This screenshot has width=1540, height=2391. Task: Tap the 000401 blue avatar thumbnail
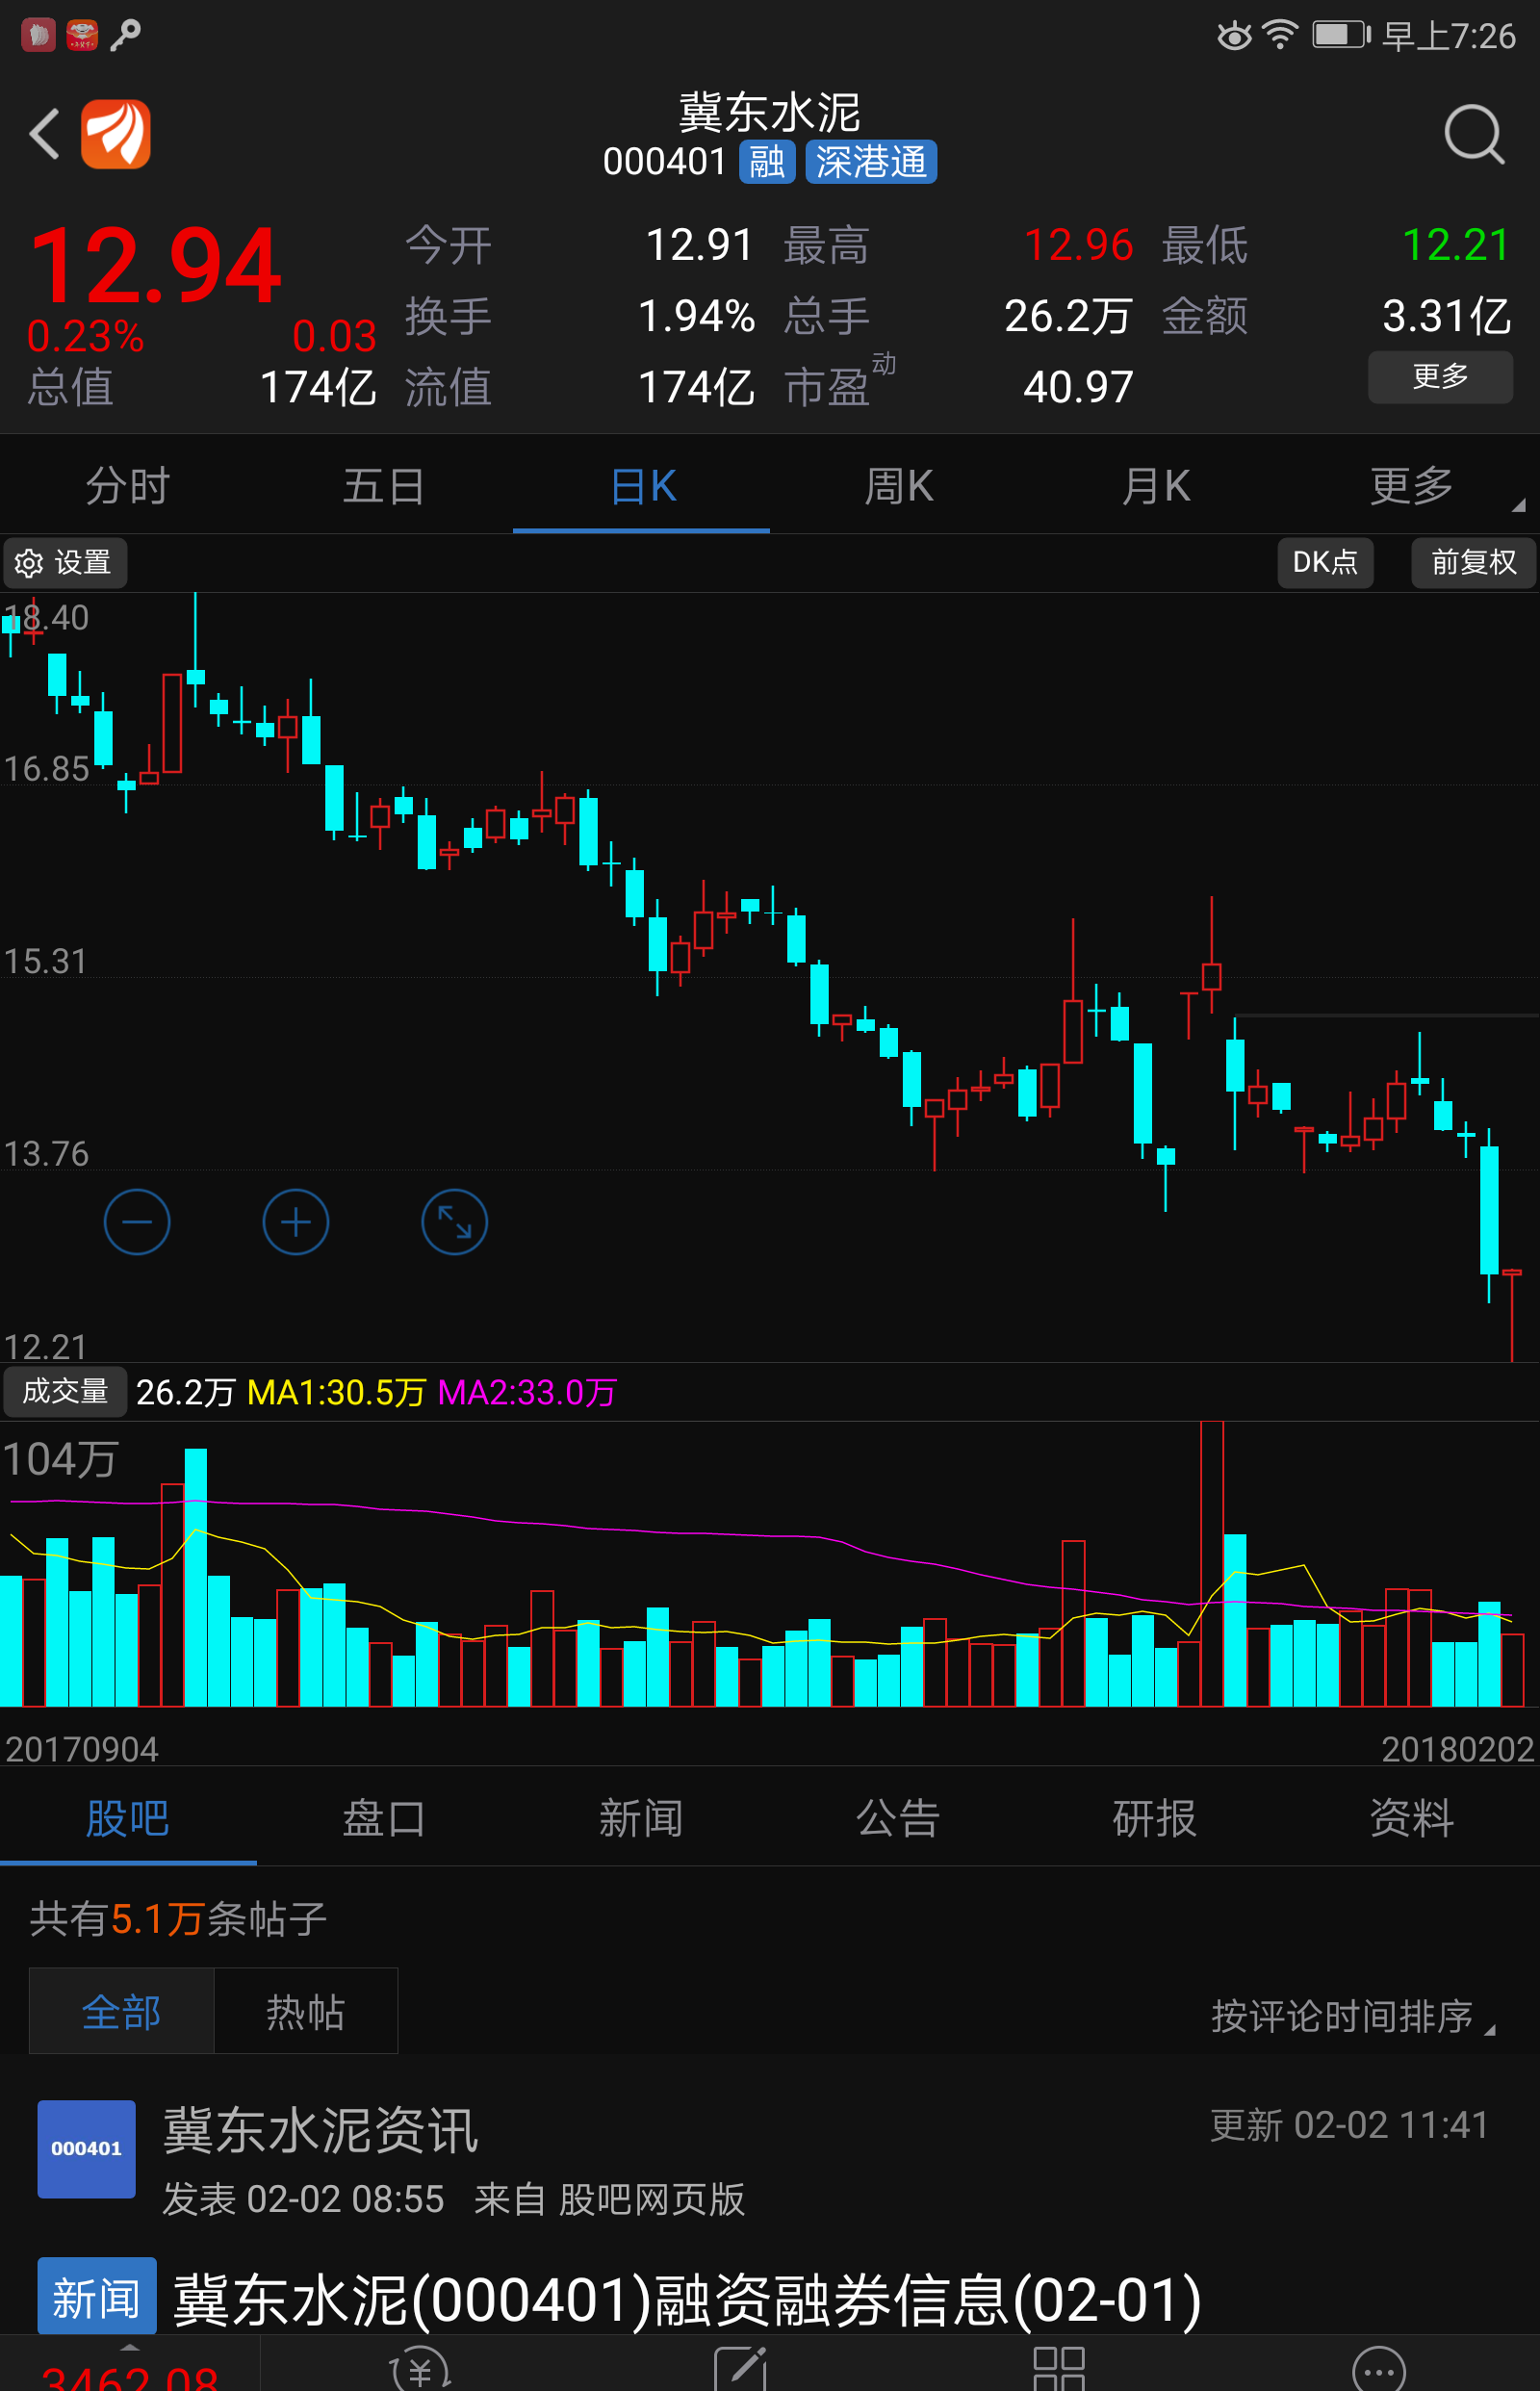click(87, 2149)
